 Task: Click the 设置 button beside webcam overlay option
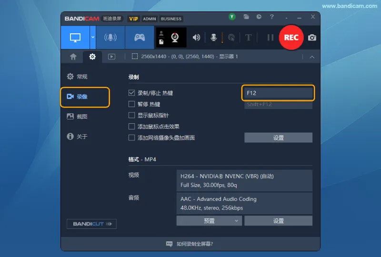pyautogui.click(x=278, y=138)
